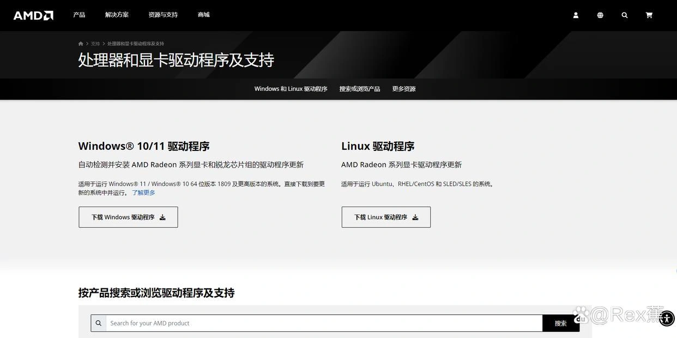Screen dimensions: 677x338
Task: Open the shopping cart icon
Action: [649, 15]
